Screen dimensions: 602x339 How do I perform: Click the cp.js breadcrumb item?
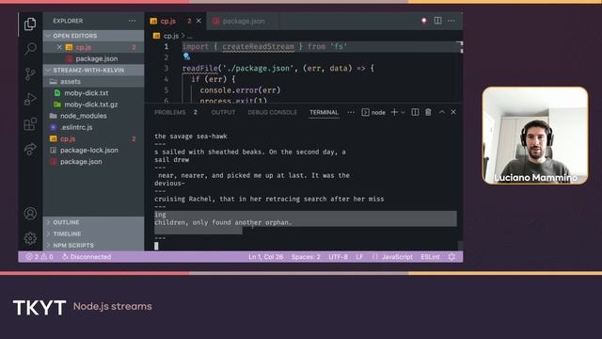171,36
